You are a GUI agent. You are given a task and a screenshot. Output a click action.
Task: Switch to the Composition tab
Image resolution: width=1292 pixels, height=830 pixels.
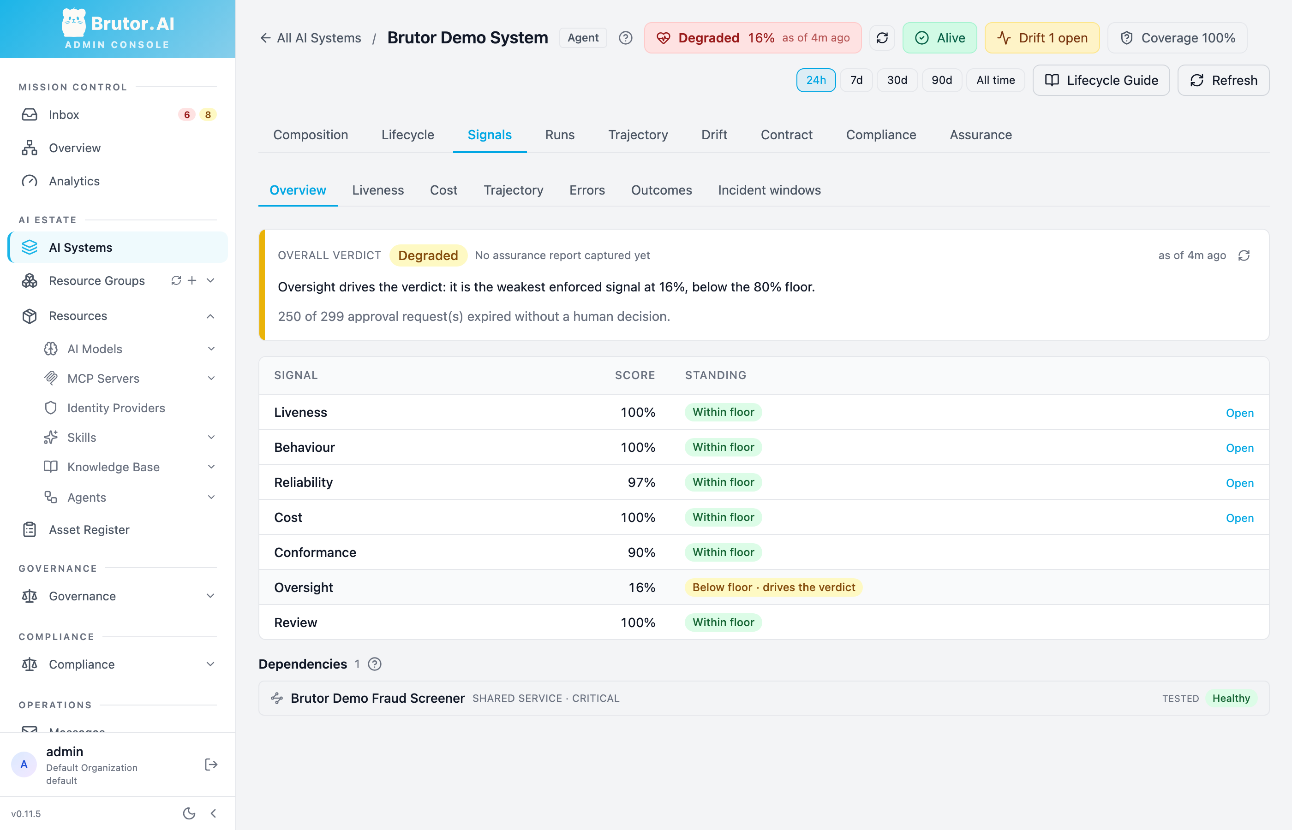[x=311, y=135]
